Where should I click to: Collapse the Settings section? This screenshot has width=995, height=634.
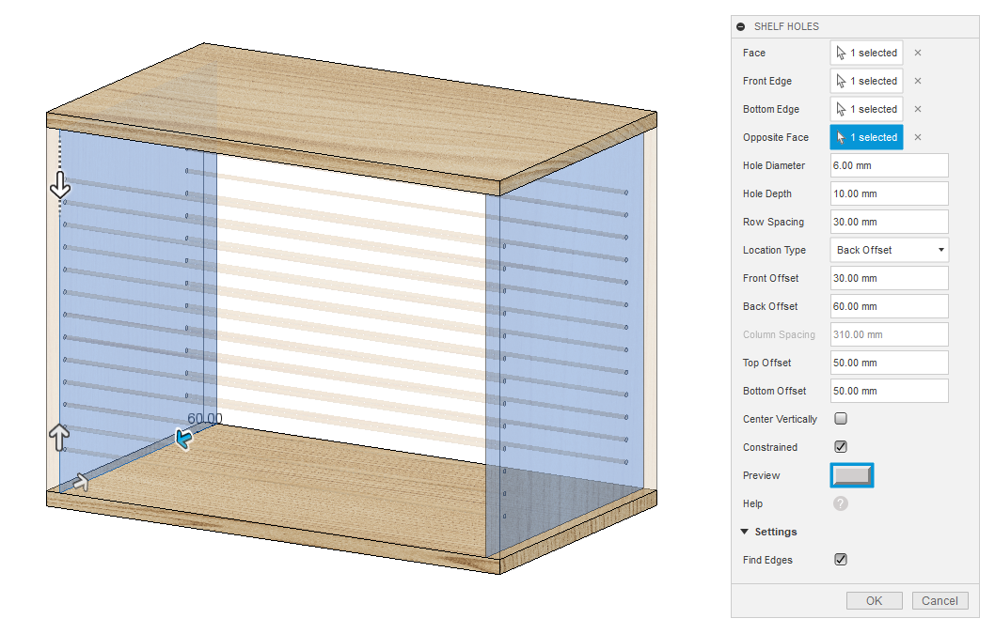pos(745,532)
